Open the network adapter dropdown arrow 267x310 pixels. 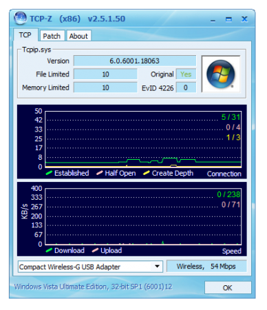(157, 267)
